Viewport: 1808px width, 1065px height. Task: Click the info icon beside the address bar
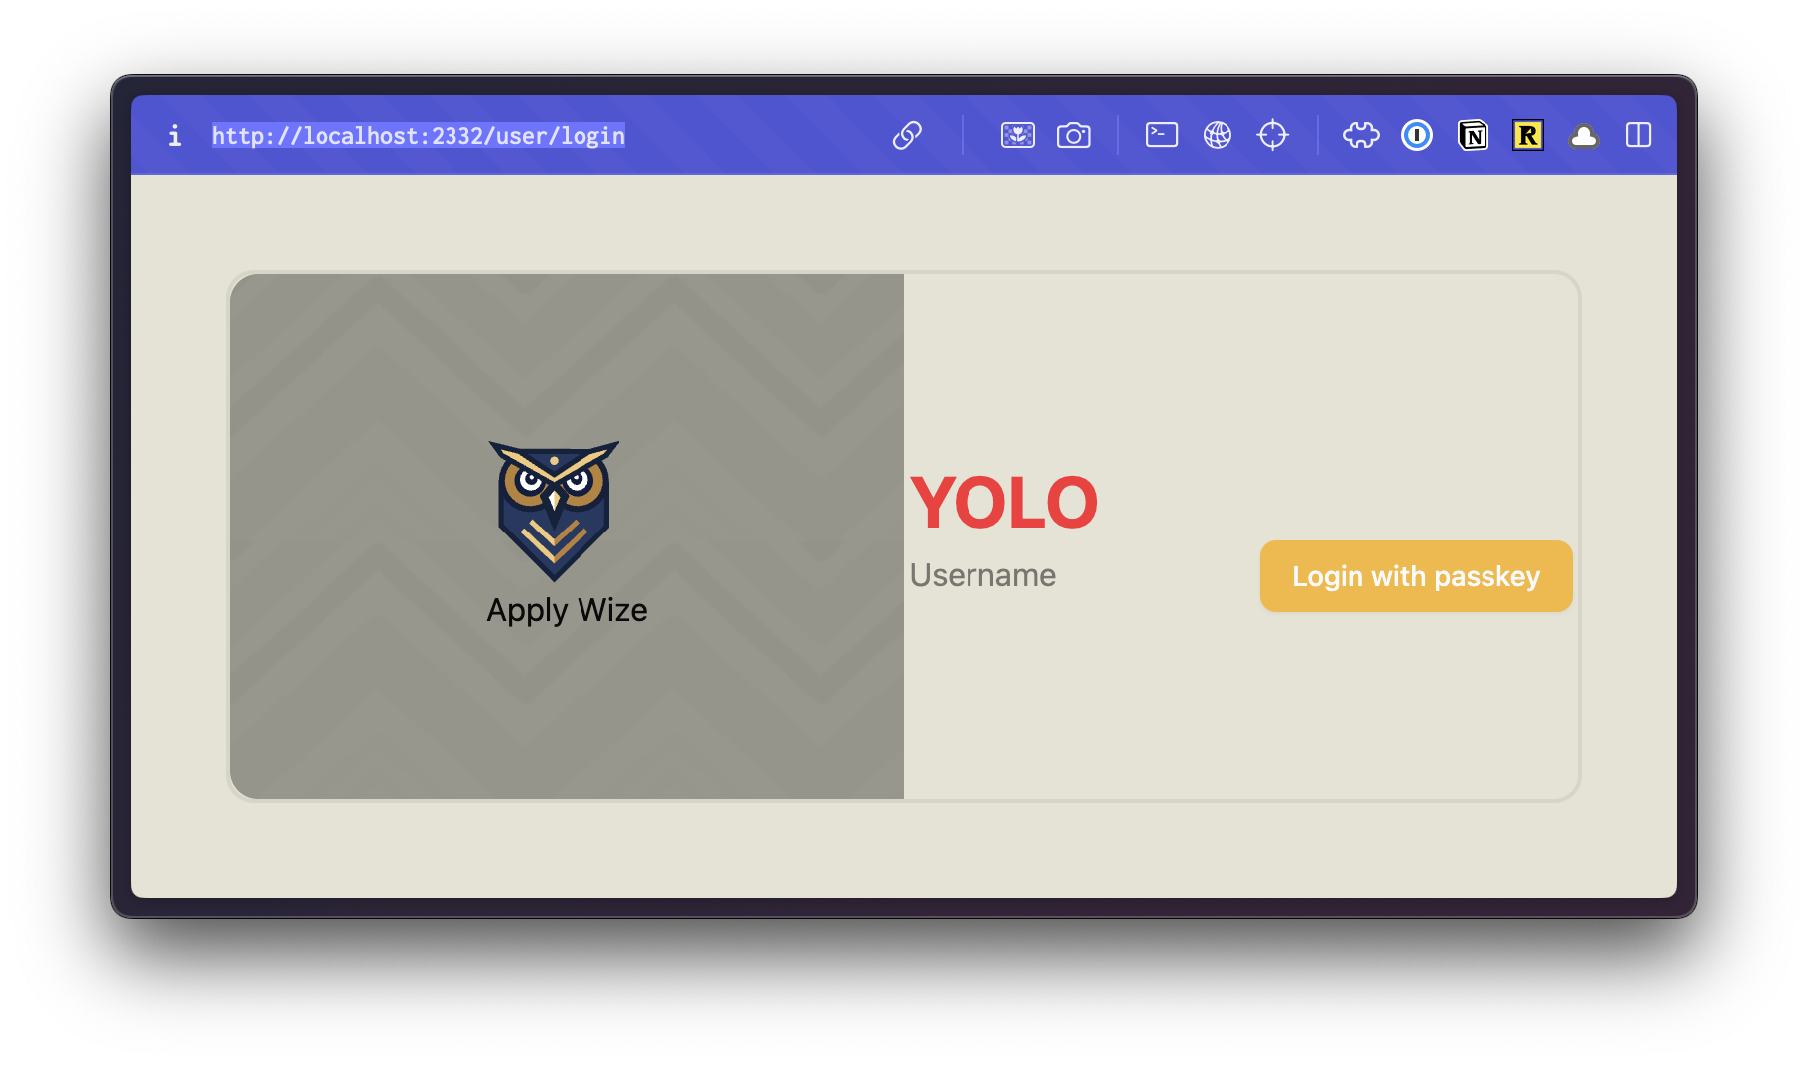tap(175, 135)
